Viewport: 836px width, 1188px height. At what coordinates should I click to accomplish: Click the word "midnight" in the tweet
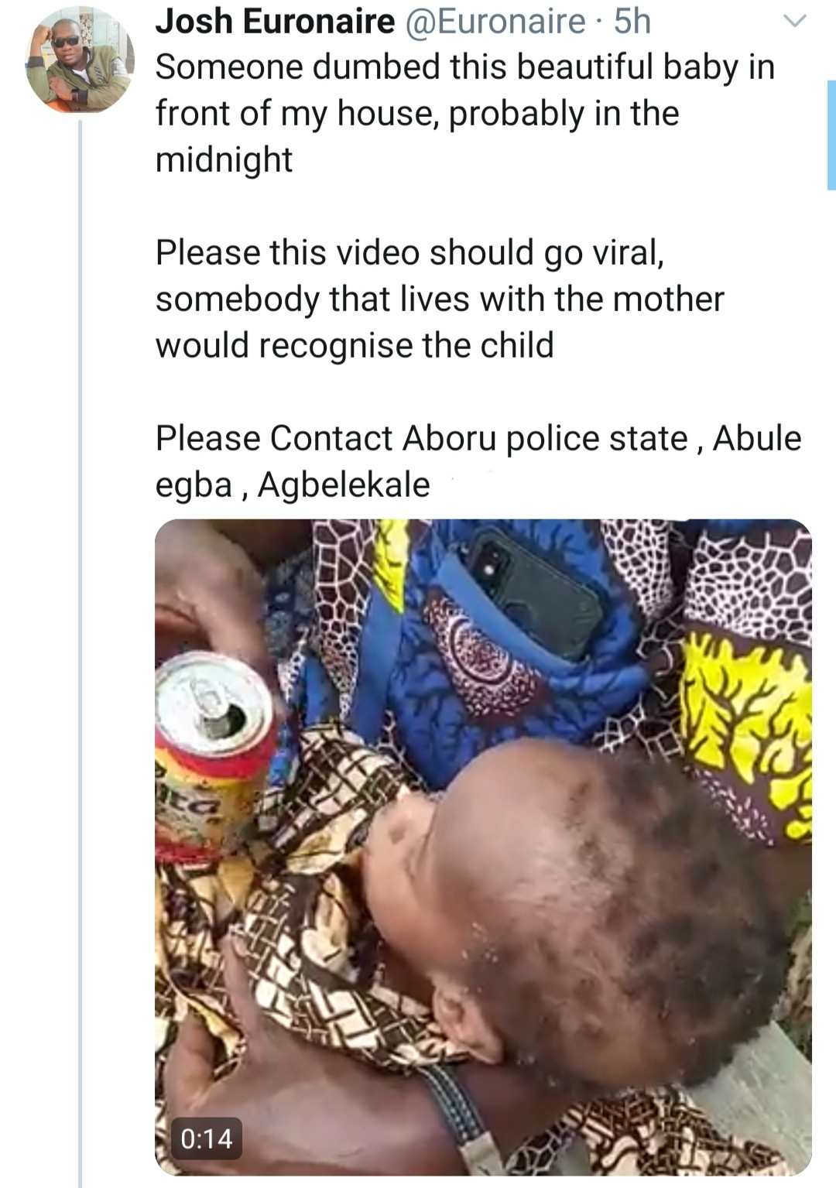[x=224, y=160]
